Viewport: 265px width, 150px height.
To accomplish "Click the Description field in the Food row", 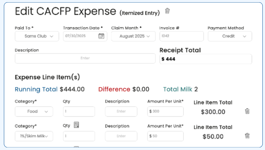I will click(x=121, y=111).
